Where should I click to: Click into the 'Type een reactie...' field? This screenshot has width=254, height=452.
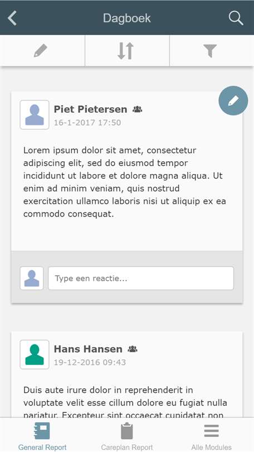[x=141, y=278]
